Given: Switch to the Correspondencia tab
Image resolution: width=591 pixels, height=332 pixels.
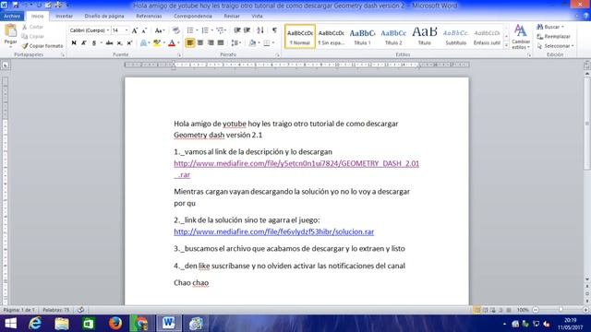Looking at the screenshot, I should [193, 17].
